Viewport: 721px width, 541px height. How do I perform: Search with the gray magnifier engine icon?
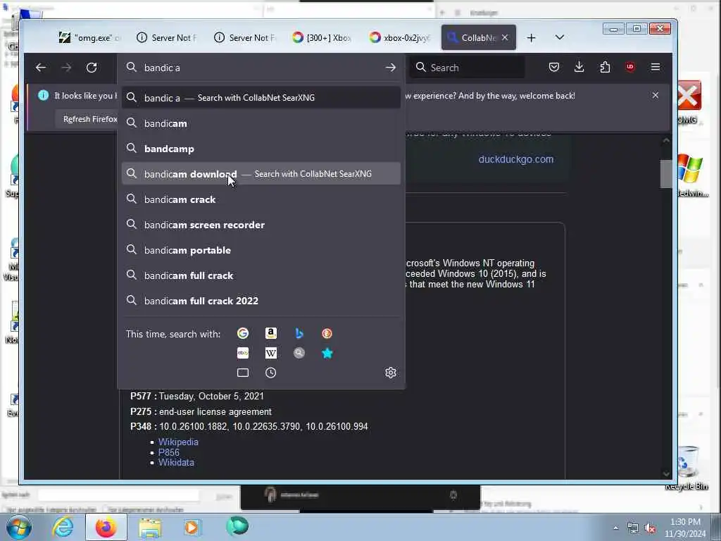click(299, 353)
